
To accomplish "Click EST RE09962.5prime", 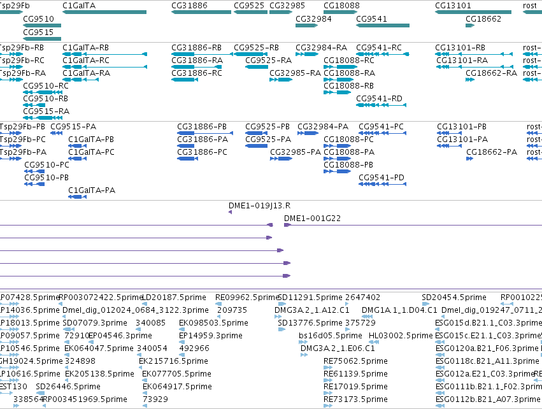I will pyautogui.click(x=247, y=298).
